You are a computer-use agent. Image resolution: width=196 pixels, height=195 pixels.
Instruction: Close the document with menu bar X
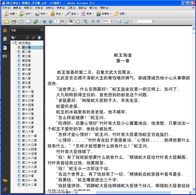point(193,8)
